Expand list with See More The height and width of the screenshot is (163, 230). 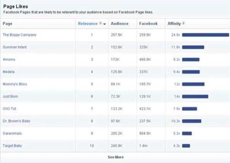(115, 157)
